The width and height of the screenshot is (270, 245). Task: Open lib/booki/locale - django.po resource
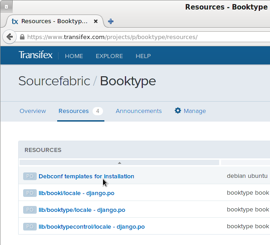76,193
